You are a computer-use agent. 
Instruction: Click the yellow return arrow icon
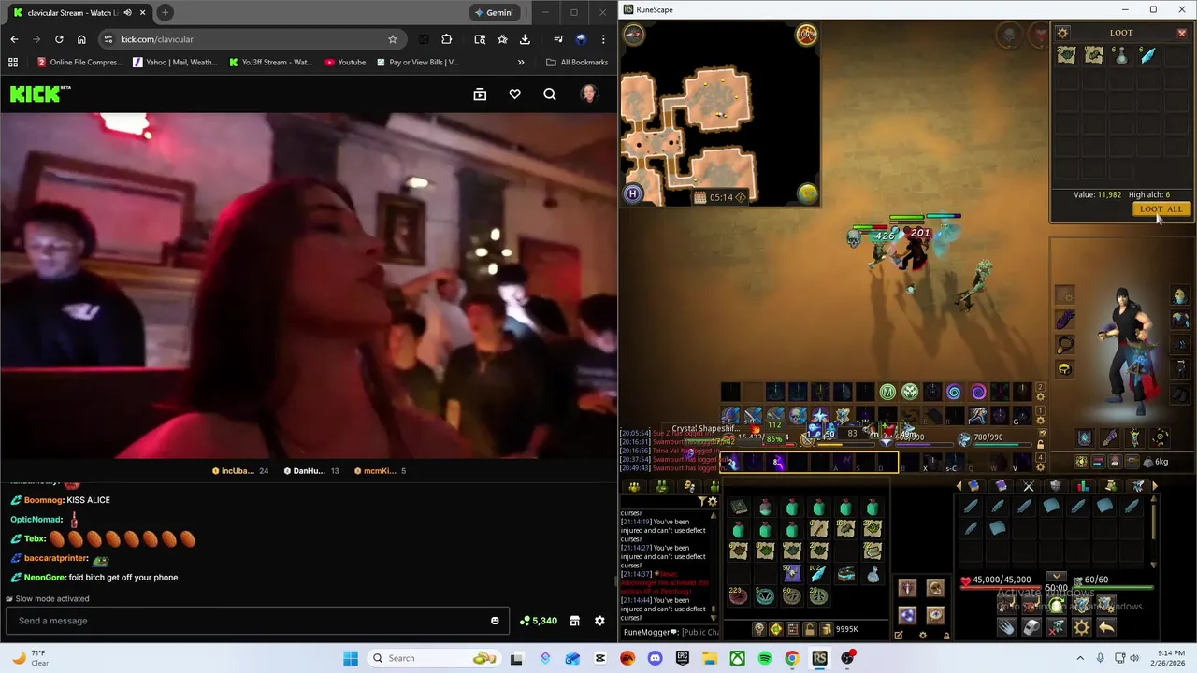pyautogui.click(x=1106, y=627)
